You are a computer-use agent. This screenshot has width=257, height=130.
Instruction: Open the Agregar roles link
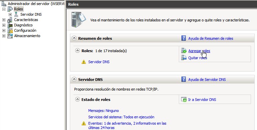[199, 51]
